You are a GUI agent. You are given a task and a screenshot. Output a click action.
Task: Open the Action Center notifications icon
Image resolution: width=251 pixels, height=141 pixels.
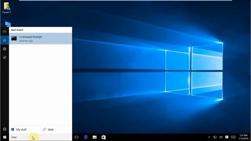[x=227, y=137]
